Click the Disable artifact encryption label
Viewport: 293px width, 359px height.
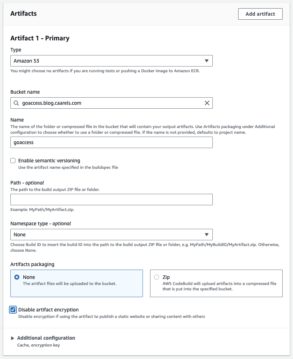[48, 310]
